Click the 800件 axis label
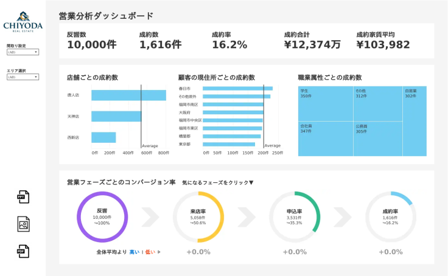Screen dimensions: 448x276 tap(164, 153)
